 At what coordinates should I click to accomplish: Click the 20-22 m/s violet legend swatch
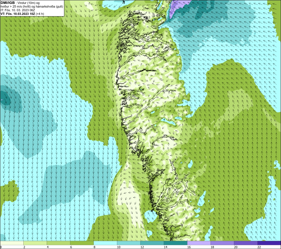[246, 243]
